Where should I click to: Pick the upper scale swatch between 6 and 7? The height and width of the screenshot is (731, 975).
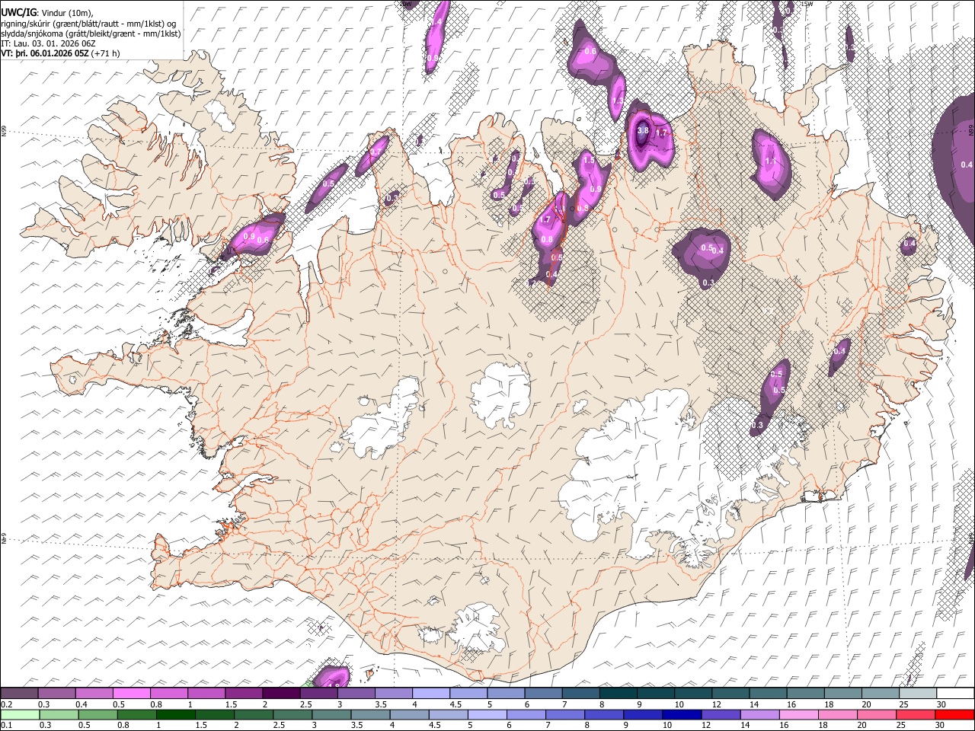pyautogui.click(x=542, y=694)
